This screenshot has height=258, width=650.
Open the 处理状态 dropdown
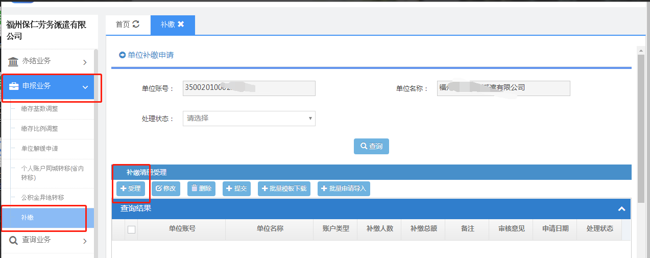point(249,119)
